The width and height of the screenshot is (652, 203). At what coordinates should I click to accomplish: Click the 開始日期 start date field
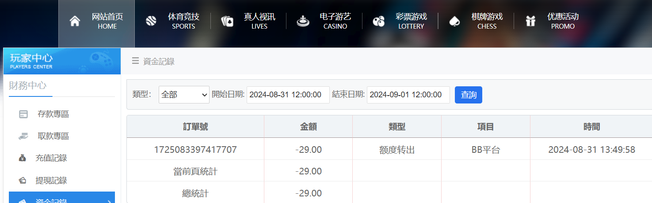tap(288, 95)
